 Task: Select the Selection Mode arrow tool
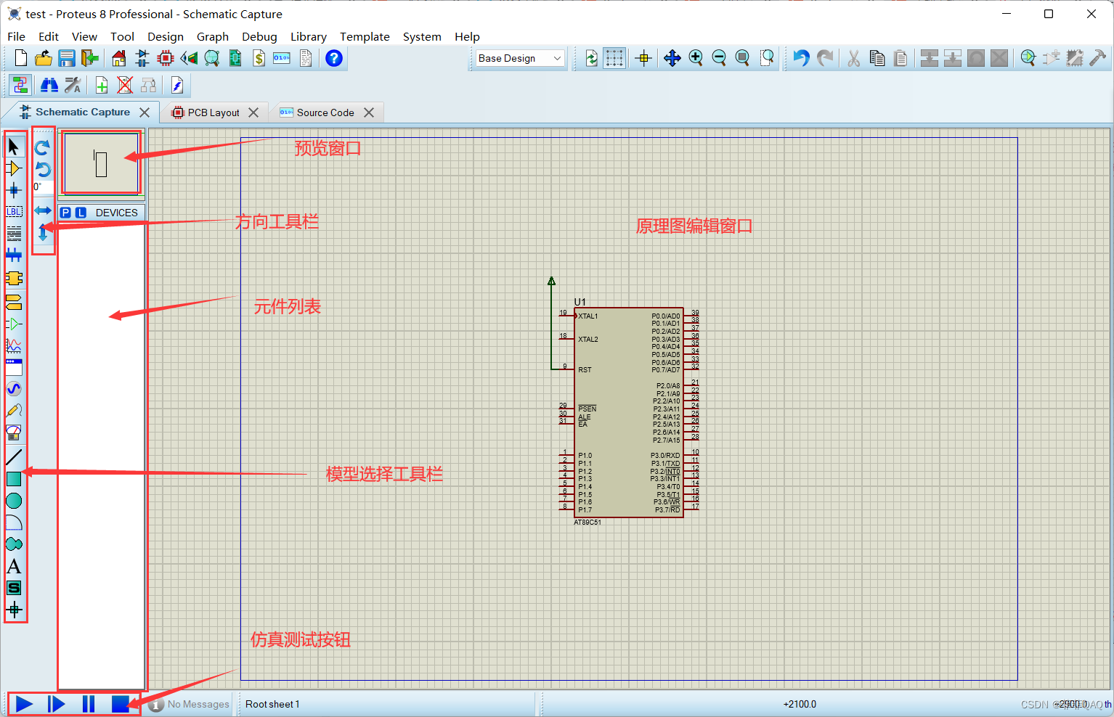[x=14, y=147]
